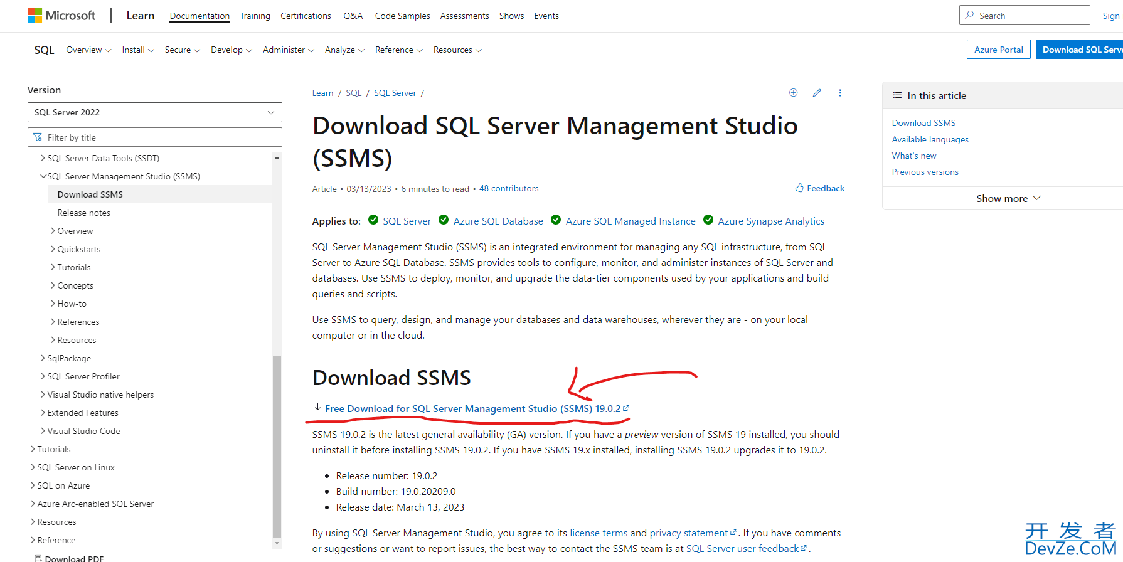Click the edit pencil icon
Image resolution: width=1123 pixels, height=562 pixels.
pos(817,93)
